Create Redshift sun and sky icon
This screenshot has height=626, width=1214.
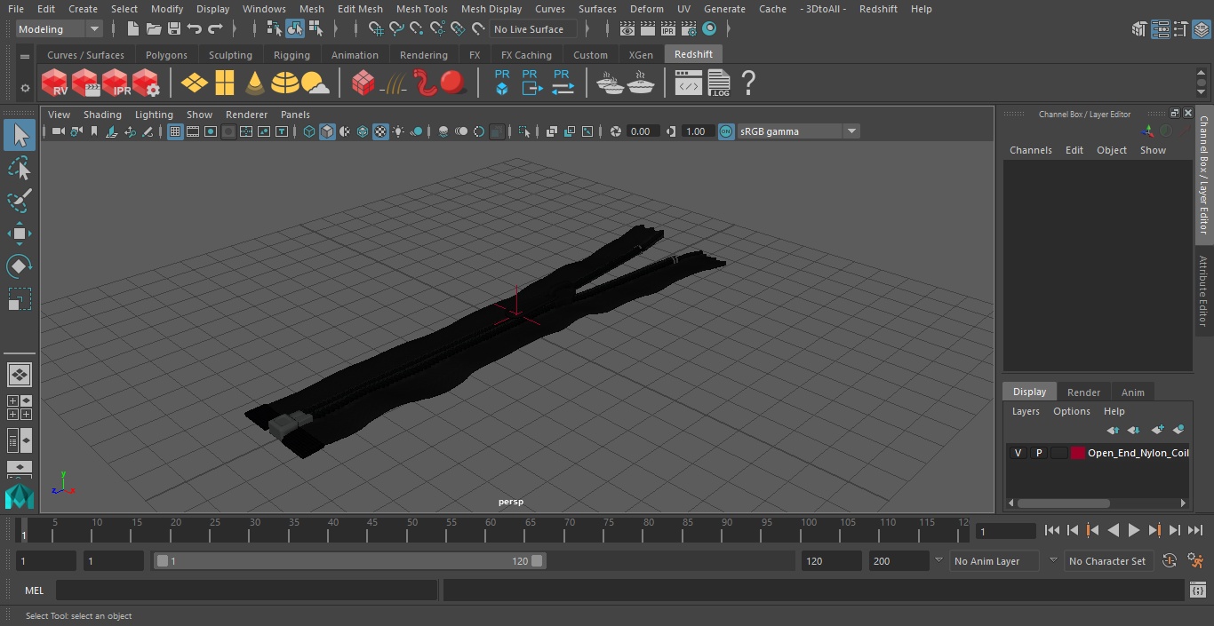coord(315,83)
